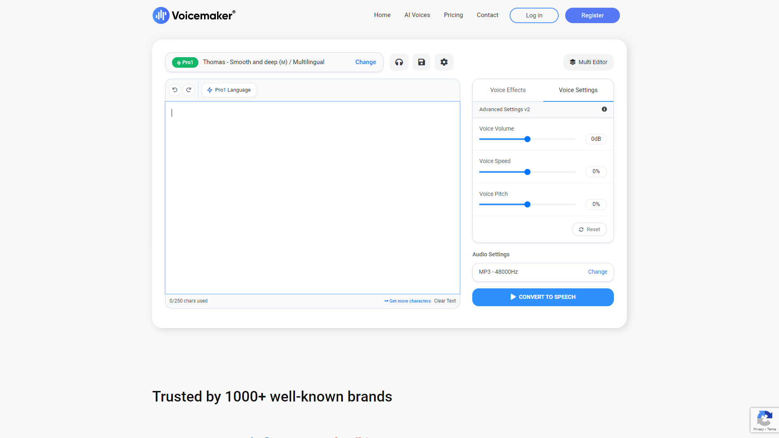Click the Pro1 Language spark icon

pos(209,89)
